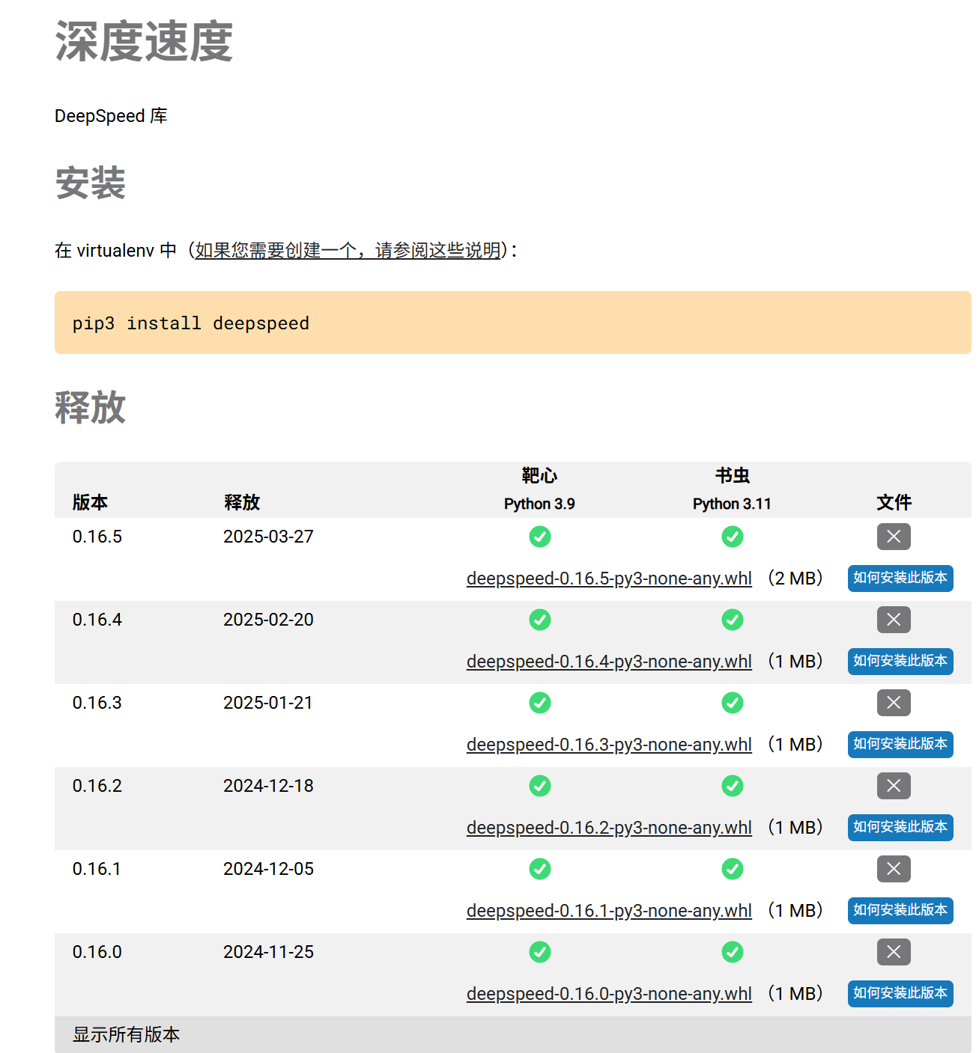The width and height of the screenshot is (979, 1053).
Task: Click 如何安装此版本 button for 0.16.1
Action: click(900, 911)
